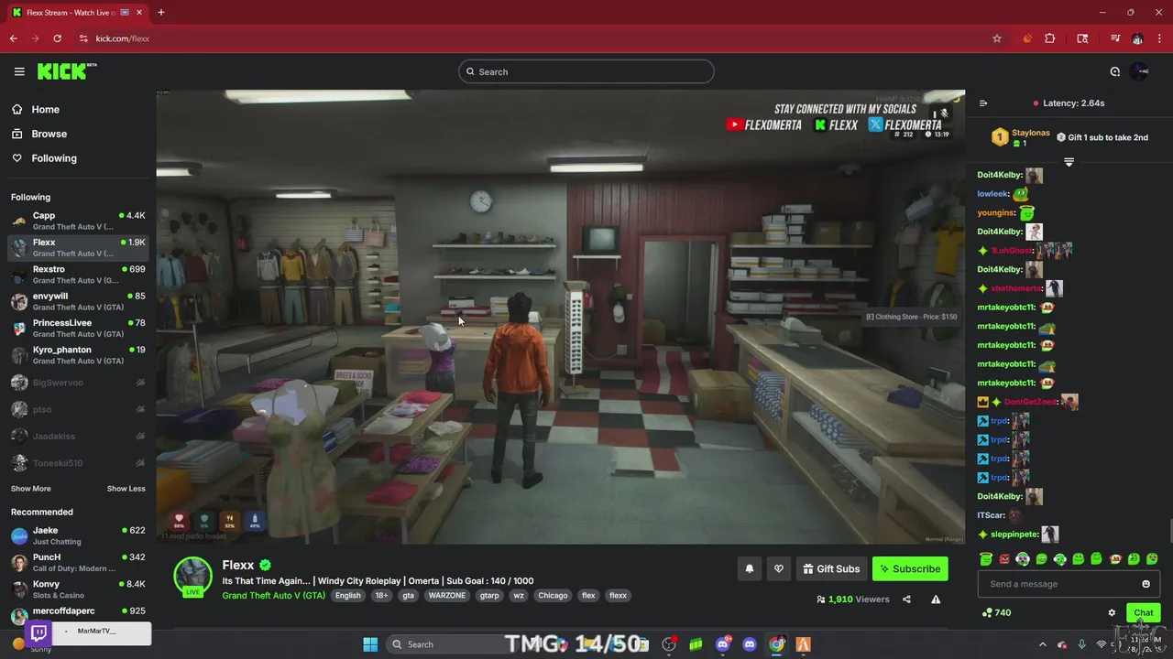1173x659 pixels.
Task: Share the stream via share icon
Action: (x=906, y=600)
